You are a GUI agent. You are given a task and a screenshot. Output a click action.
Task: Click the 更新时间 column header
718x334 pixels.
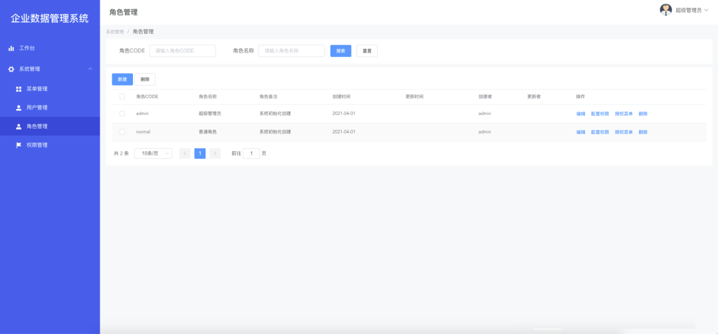pos(414,96)
